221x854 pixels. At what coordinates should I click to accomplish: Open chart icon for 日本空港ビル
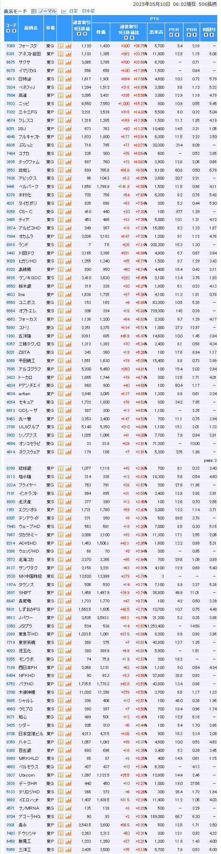(x=68, y=733)
